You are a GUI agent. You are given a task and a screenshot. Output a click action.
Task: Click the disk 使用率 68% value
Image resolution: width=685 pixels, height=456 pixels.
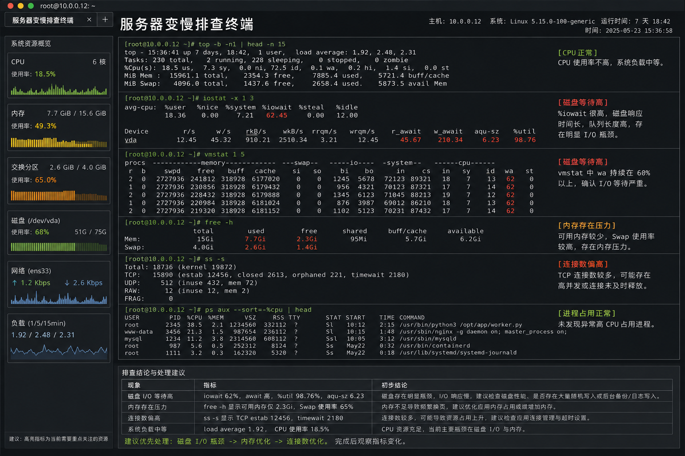coord(42,232)
